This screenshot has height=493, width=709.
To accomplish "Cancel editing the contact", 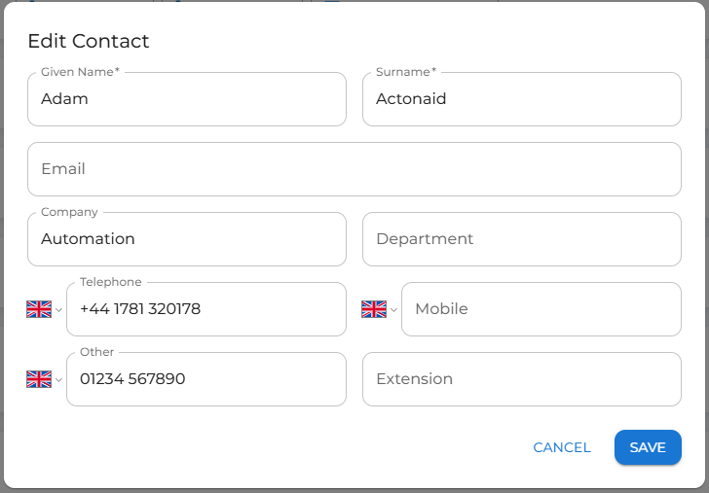I will coord(562,447).
